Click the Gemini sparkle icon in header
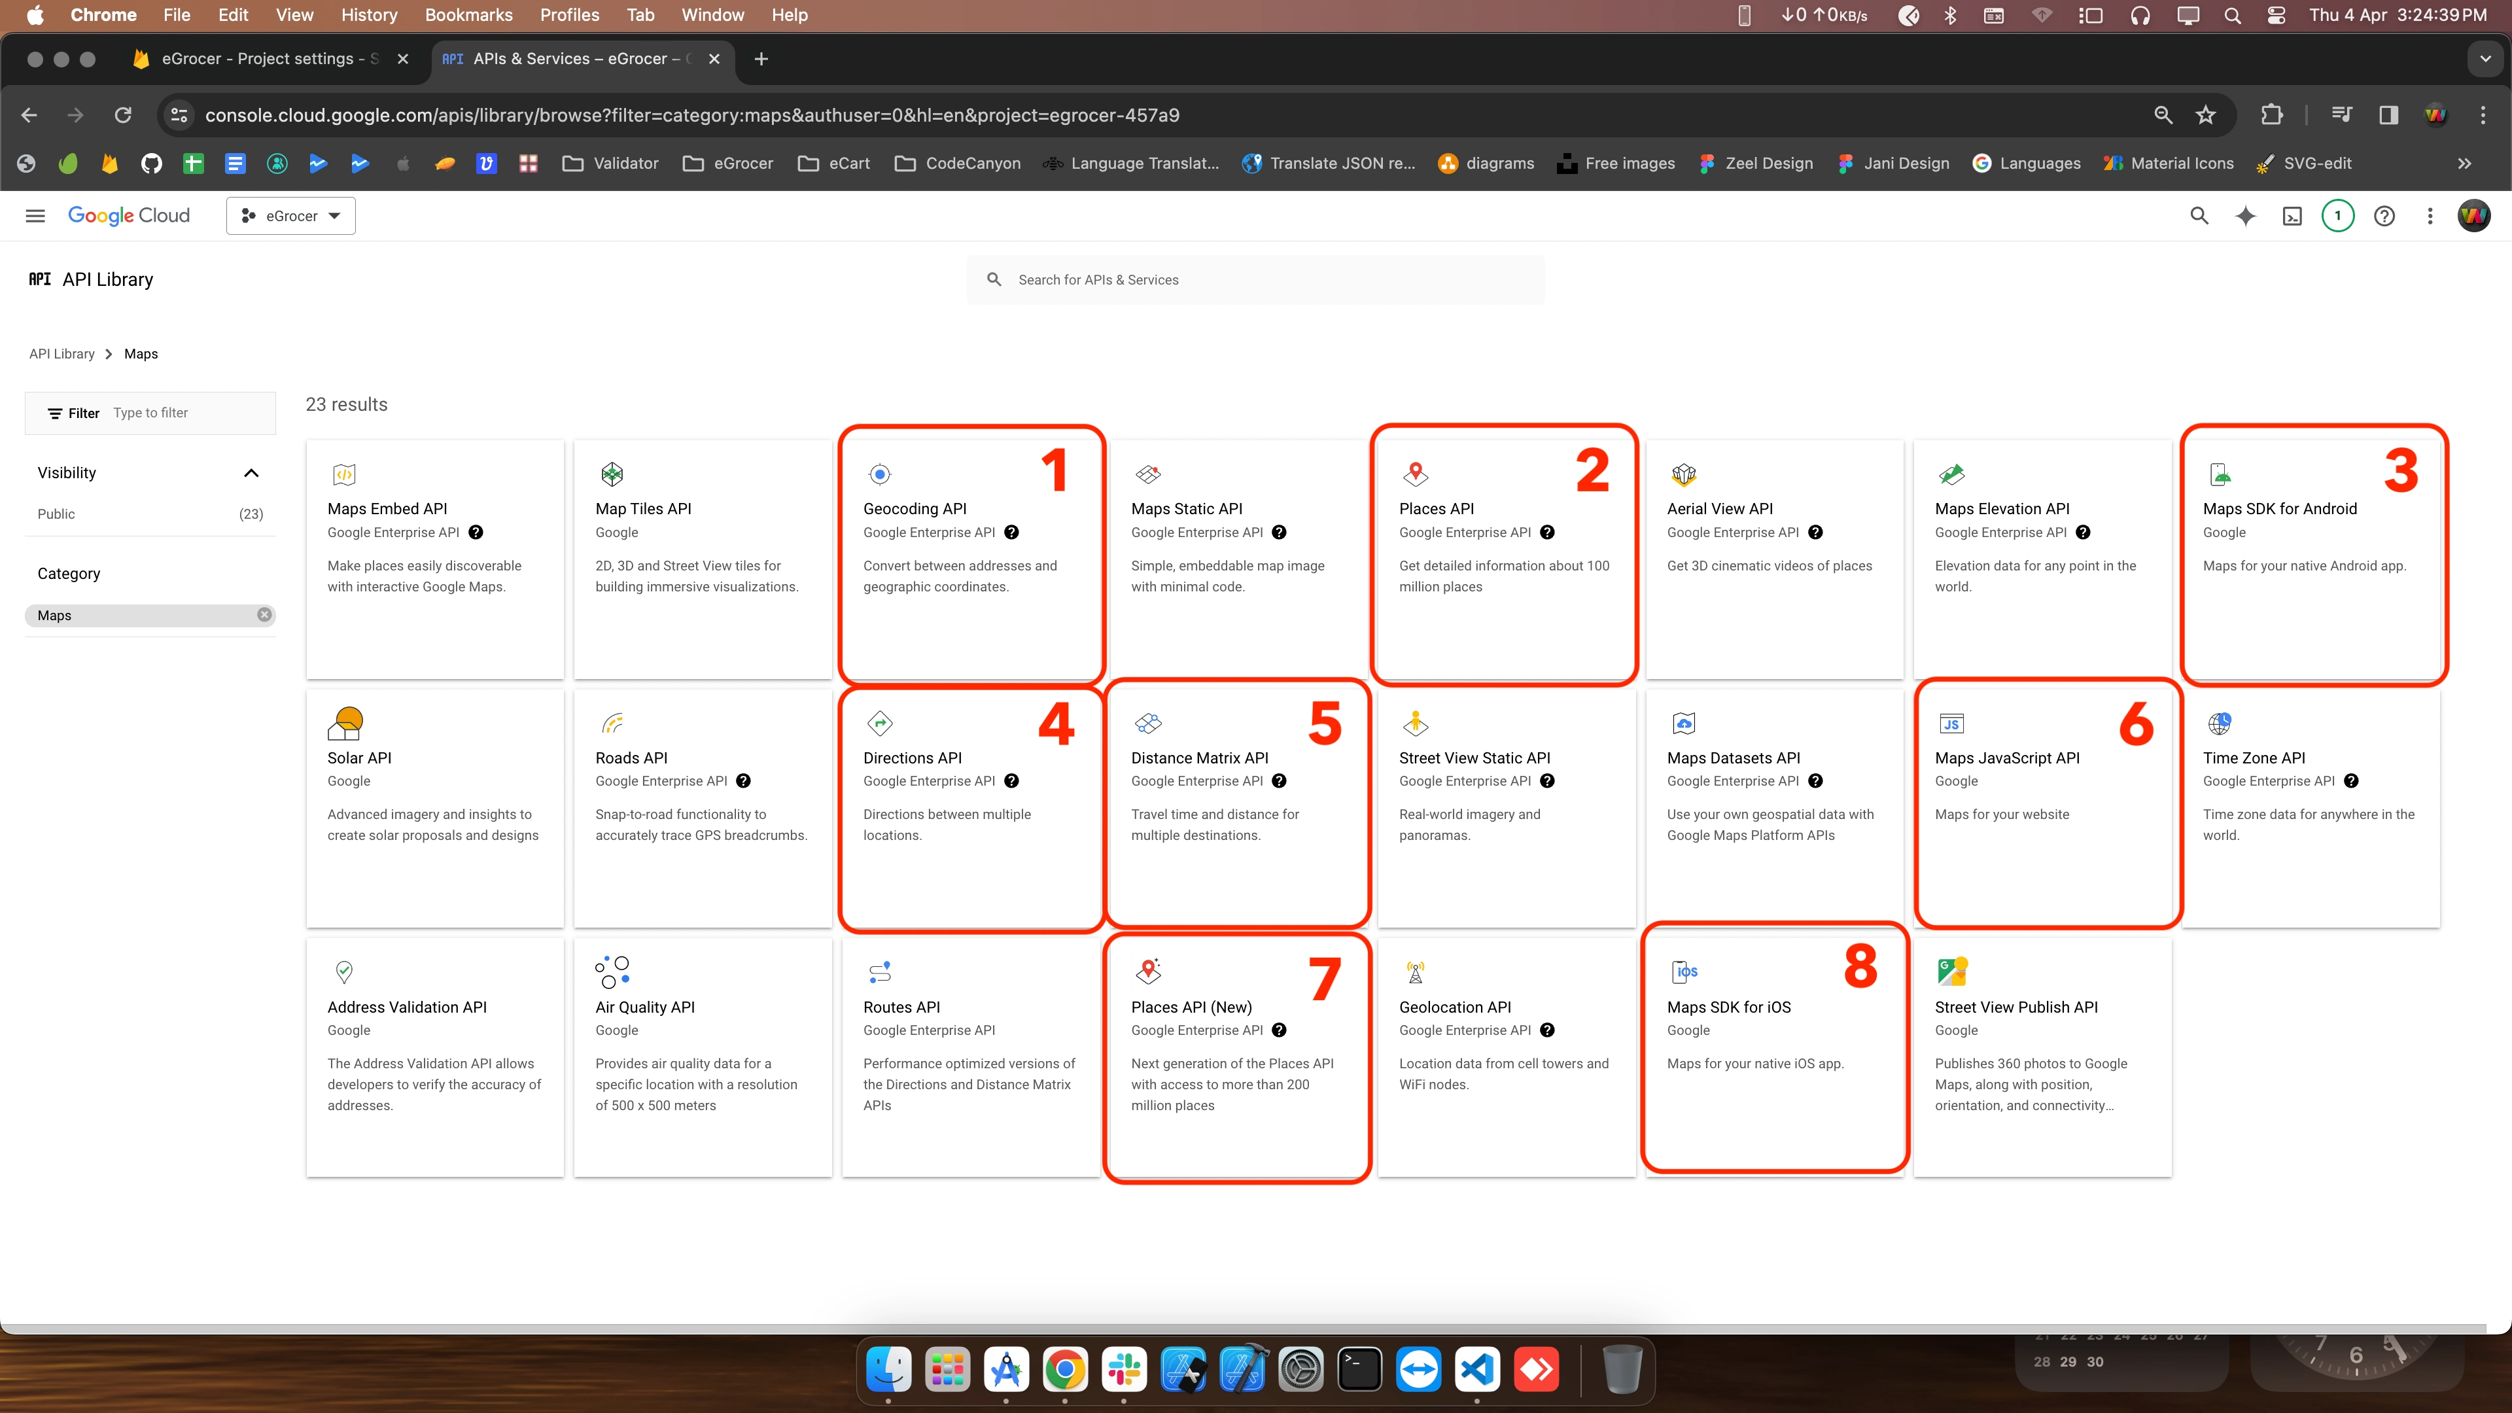Viewport: 2512px width, 1413px height. click(x=2246, y=215)
